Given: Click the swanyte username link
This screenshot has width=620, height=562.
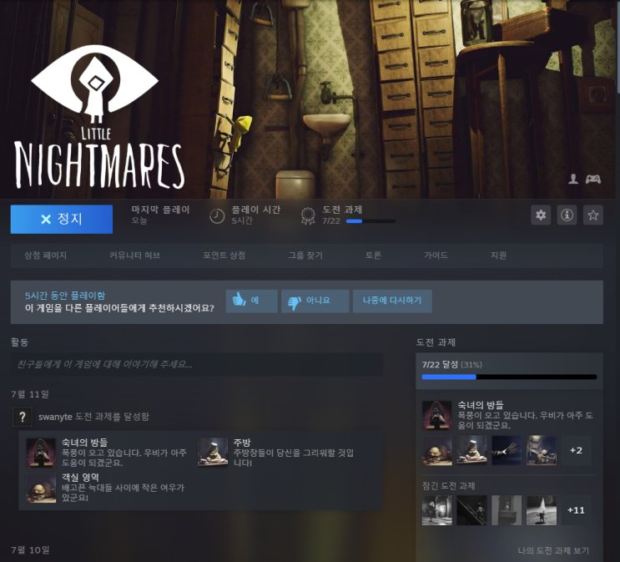Looking at the screenshot, I should 55,417.
